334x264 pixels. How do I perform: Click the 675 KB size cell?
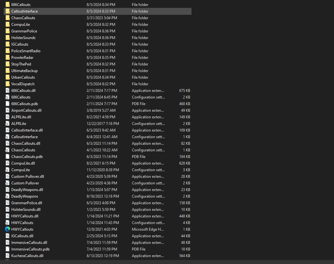click(x=185, y=91)
